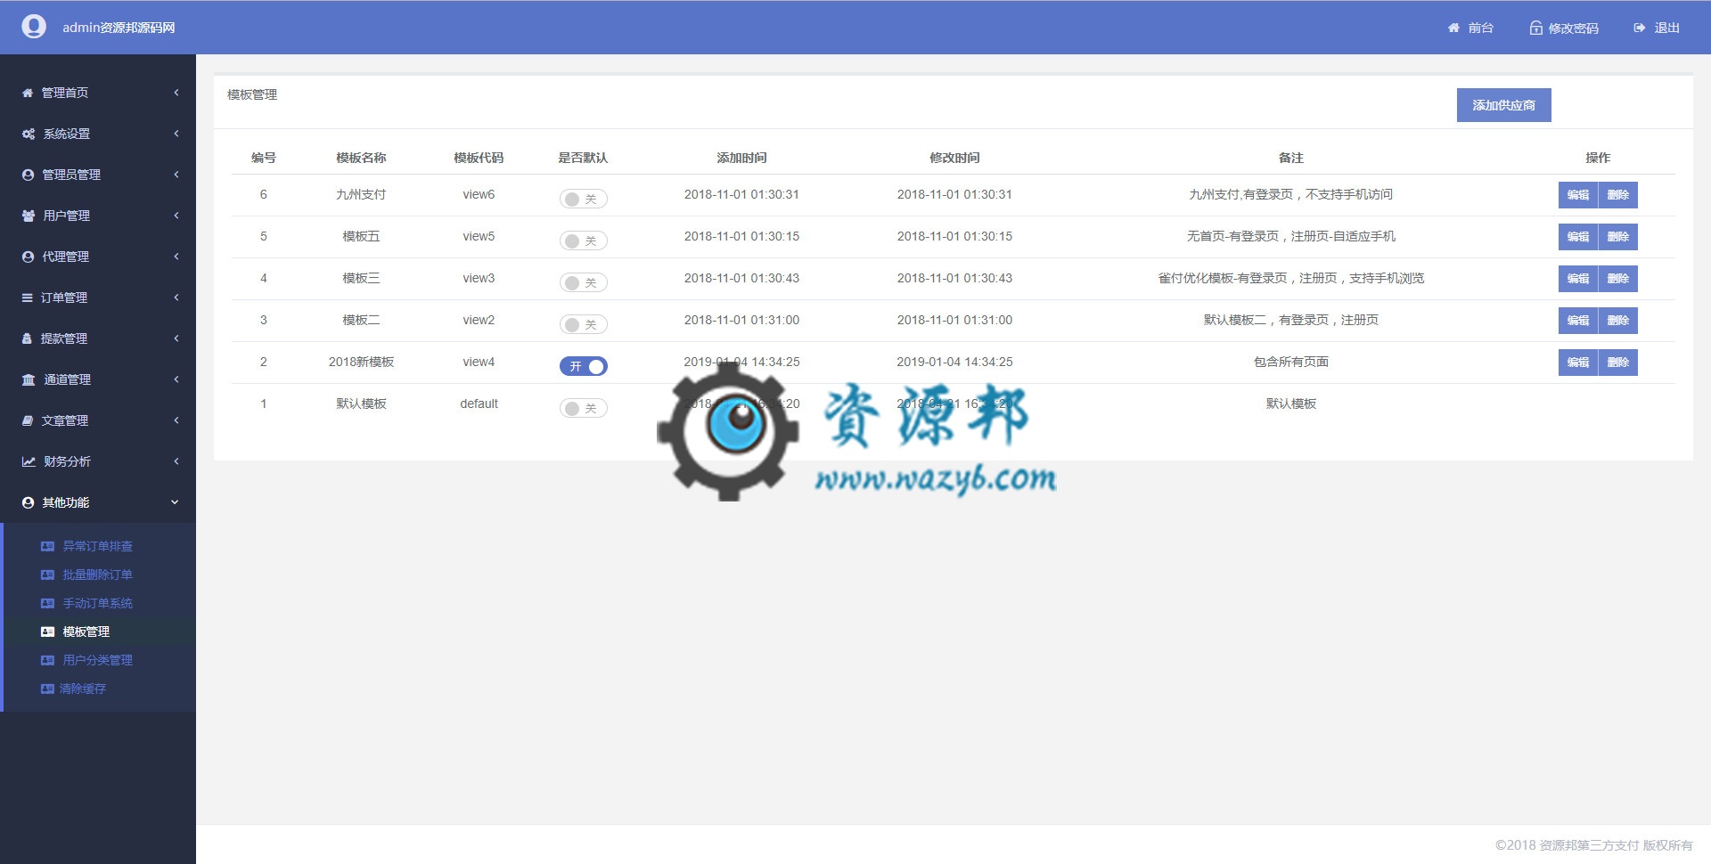Expand the 财务分析 menu chevron
This screenshot has height=864, width=1711.
coord(176,461)
